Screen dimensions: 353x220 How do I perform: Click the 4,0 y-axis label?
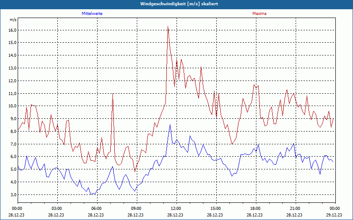[14, 182]
